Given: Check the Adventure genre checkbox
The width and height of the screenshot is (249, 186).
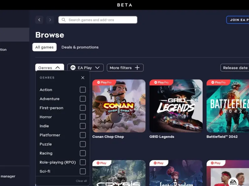Looking at the screenshot, I should point(83,99).
